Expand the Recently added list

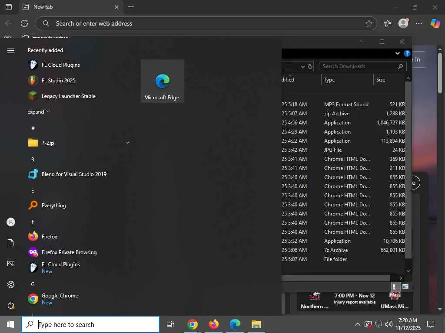click(x=39, y=111)
